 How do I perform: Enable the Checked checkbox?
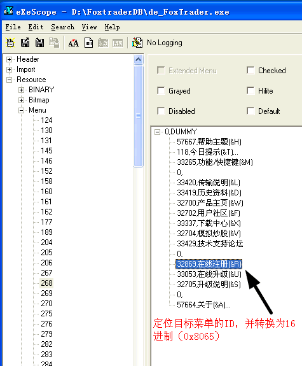(251, 70)
